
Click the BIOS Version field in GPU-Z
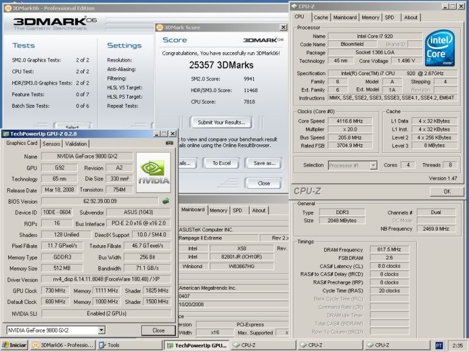(x=100, y=201)
